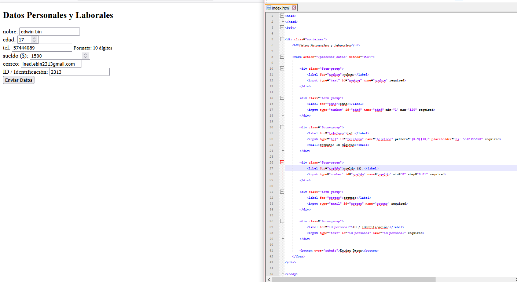Increase the edad value with up arrow

click(x=34, y=38)
